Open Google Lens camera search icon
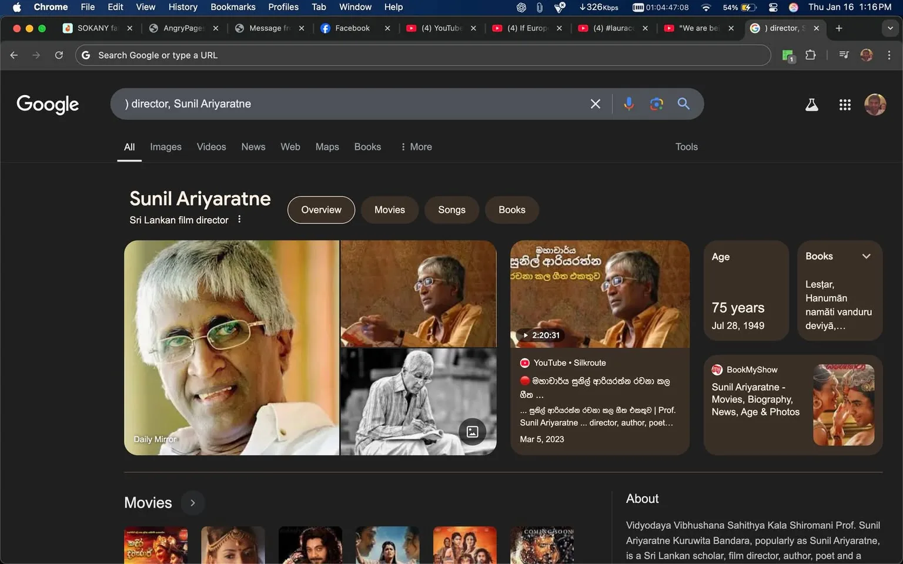The image size is (903, 564). (x=657, y=103)
